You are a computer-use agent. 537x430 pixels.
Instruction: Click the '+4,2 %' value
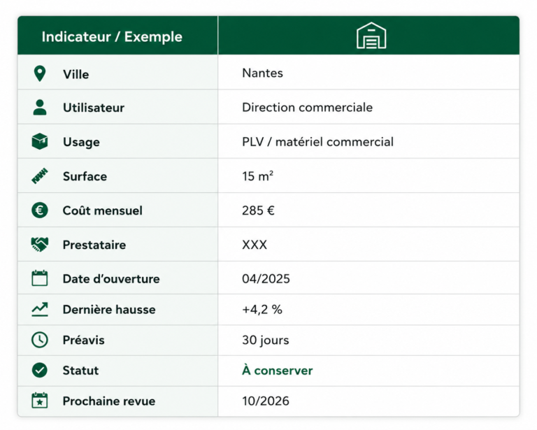pyautogui.click(x=262, y=310)
